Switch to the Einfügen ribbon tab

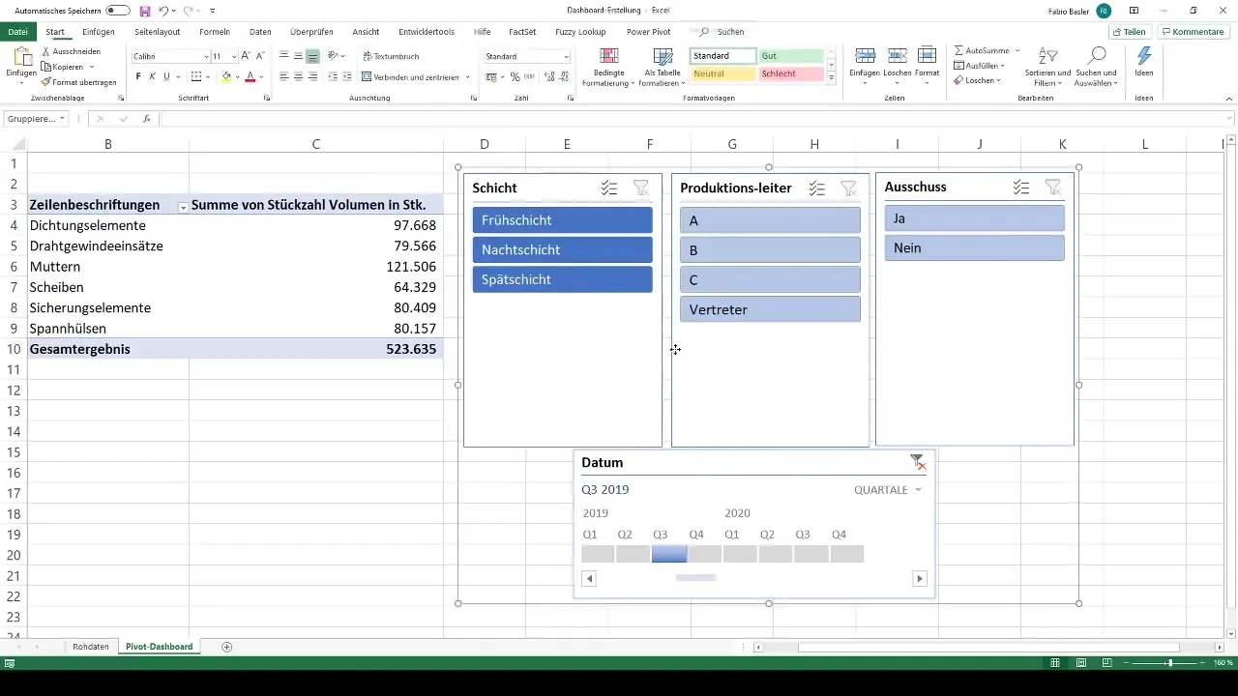(99, 32)
